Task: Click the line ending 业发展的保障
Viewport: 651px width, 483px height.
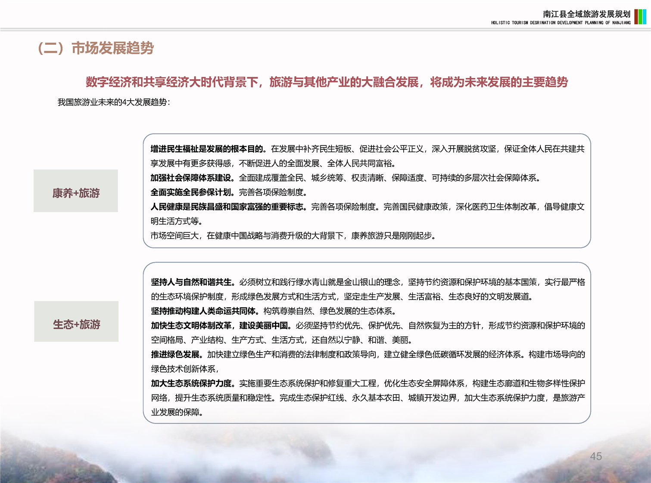Action: point(177,412)
